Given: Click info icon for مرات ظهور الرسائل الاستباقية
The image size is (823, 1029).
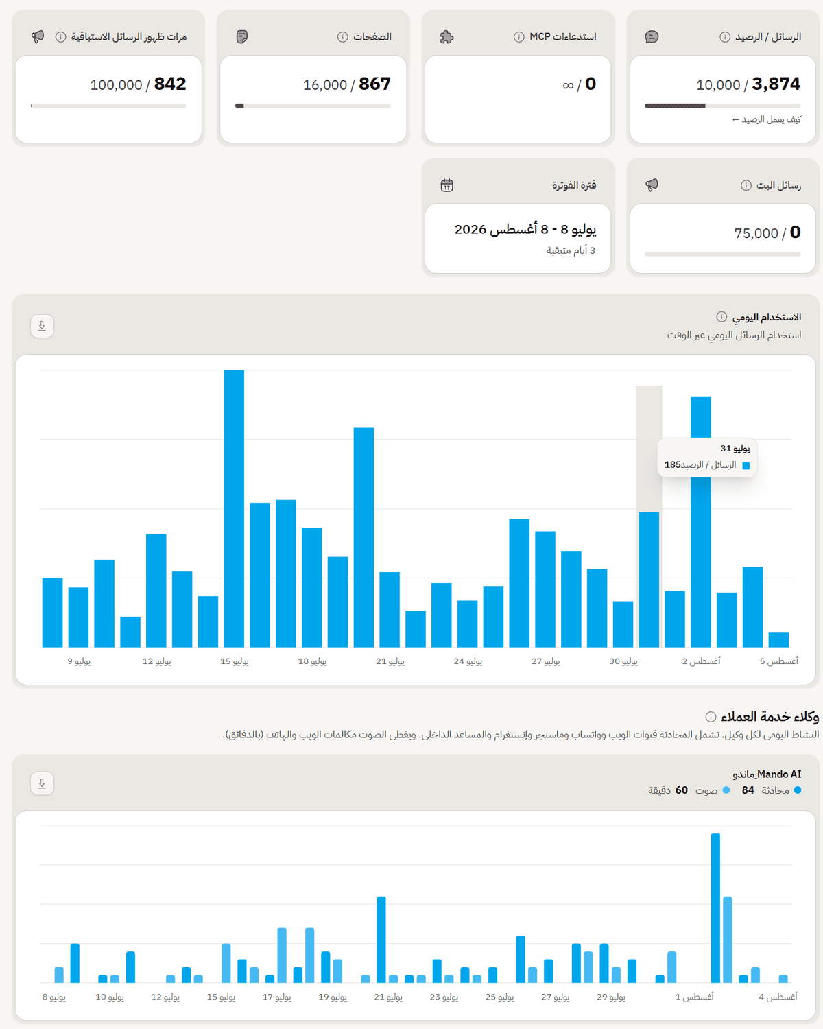Looking at the screenshot, I should [60, 37].
